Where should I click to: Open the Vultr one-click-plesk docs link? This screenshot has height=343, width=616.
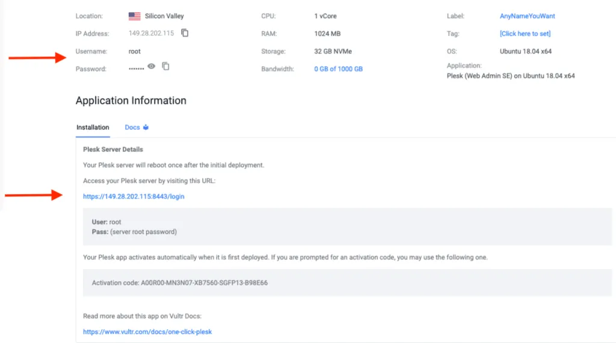click(x=147, y=332)
